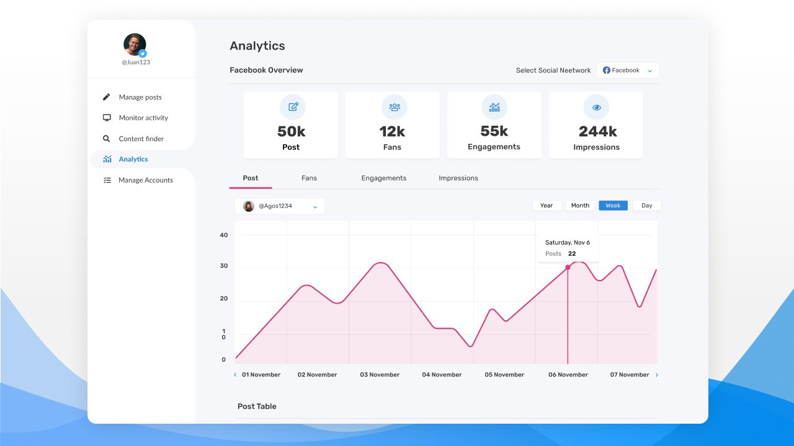Viewport: 794px width, 446px height.
Task: Expand the @Agos1234 account selector
Action: pos(280,206)
